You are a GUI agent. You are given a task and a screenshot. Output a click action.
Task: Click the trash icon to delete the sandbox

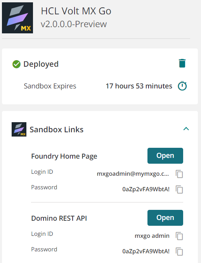[x=182, y=63]
